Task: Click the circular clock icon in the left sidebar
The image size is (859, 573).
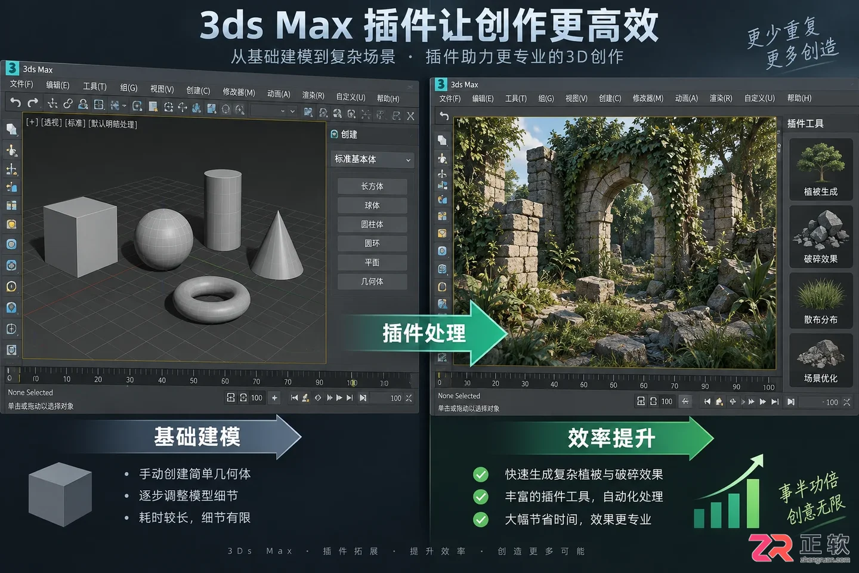Action: point(11,286)
